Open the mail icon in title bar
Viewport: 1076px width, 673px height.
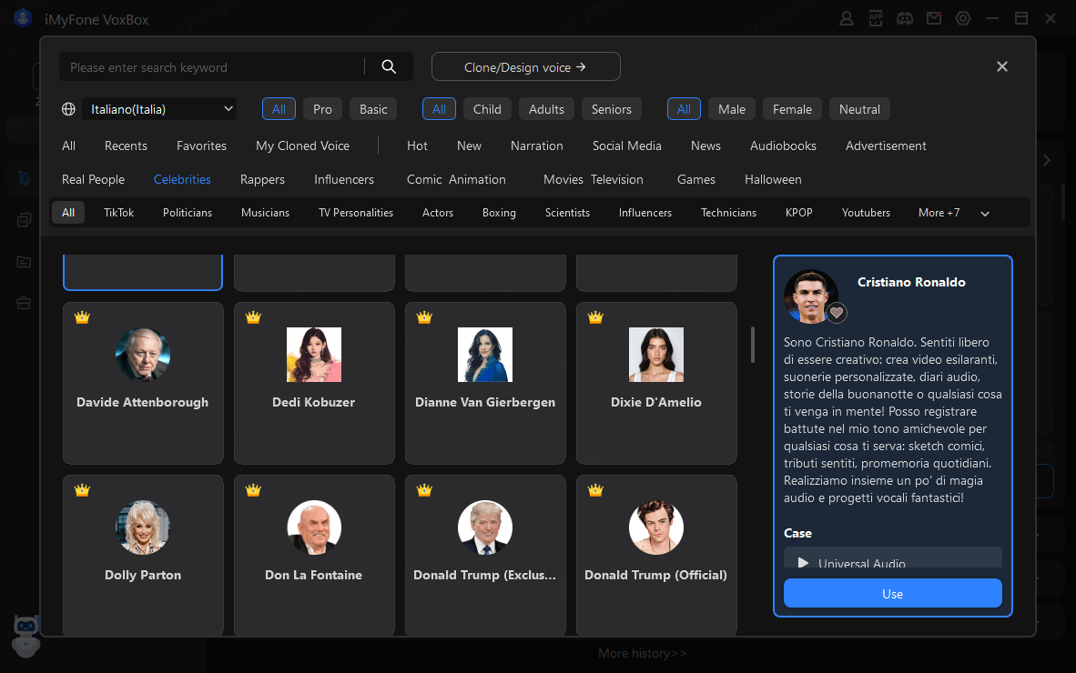click(x=933, y=18)
